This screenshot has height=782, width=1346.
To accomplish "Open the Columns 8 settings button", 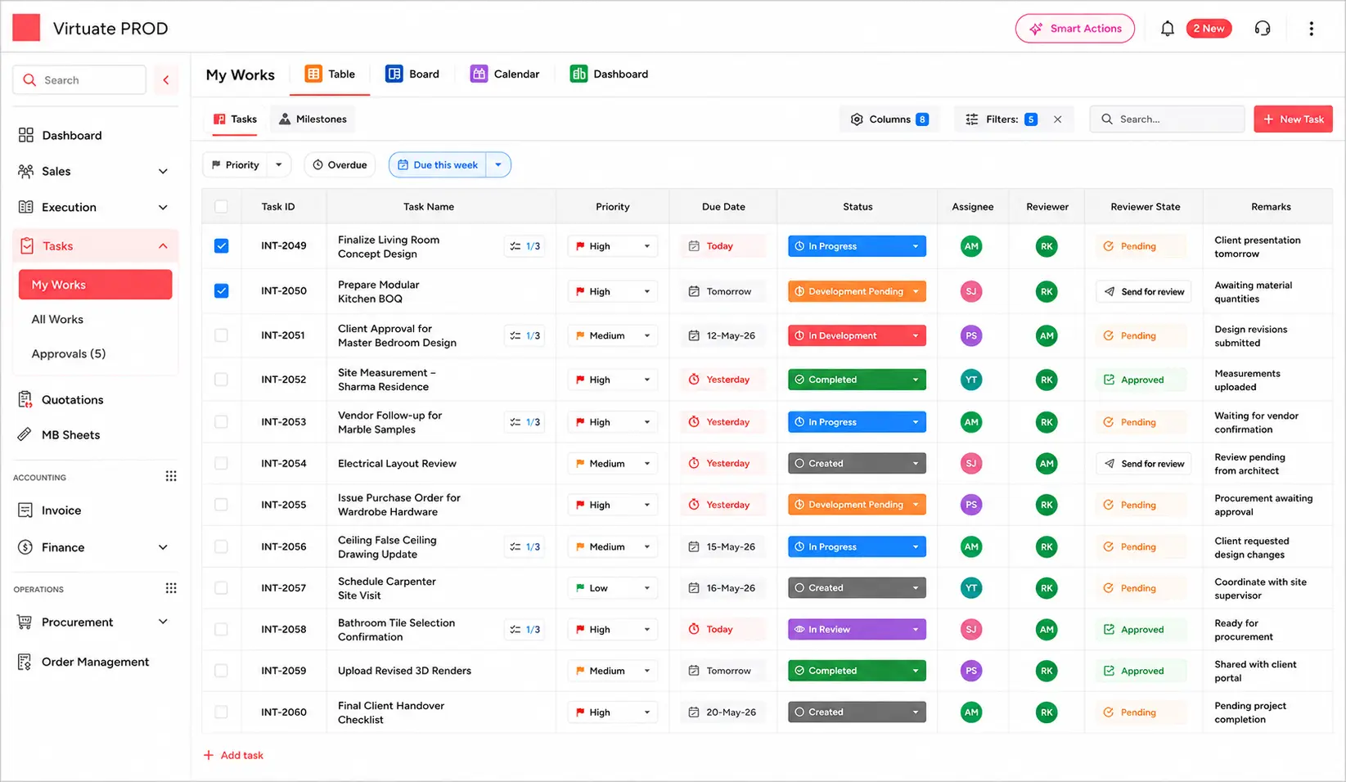I will click(889, 119).
